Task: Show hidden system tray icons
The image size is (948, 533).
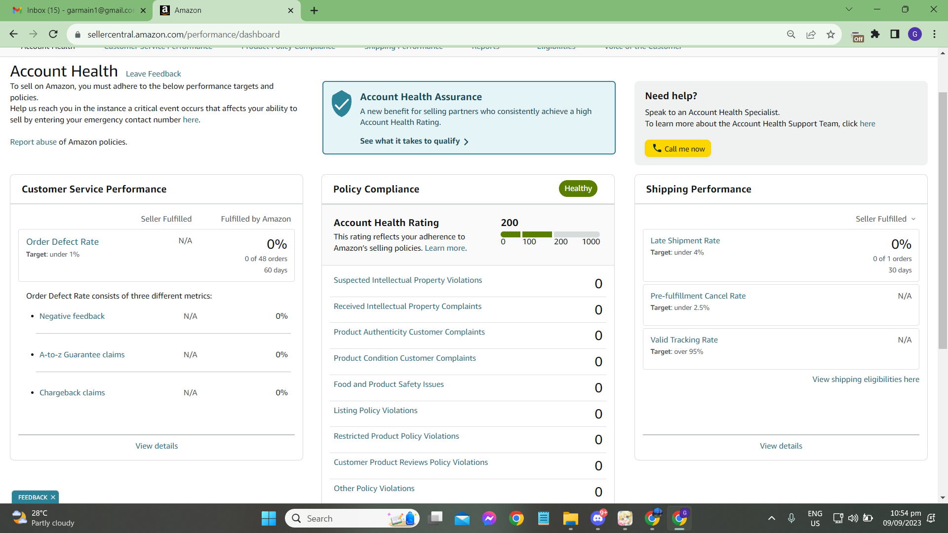Action: (x=771, y=518)
